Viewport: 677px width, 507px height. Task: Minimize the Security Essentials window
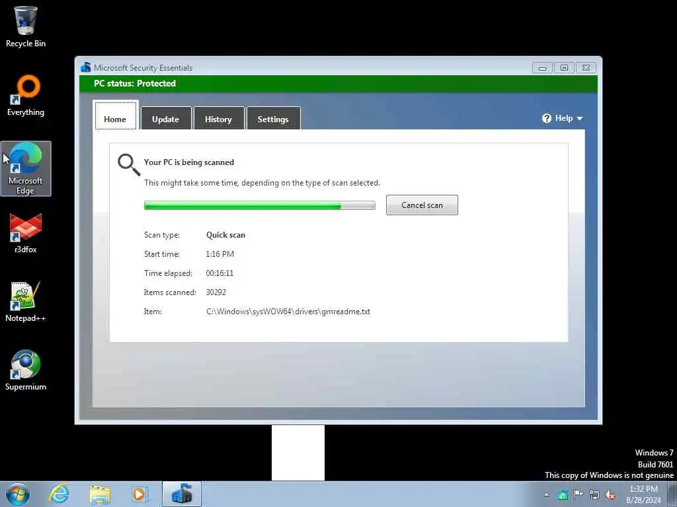(542, 68)
